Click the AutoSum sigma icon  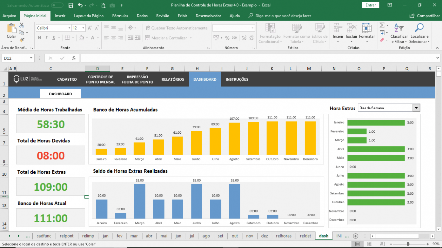pyautogui.click(x=382, y=25)
